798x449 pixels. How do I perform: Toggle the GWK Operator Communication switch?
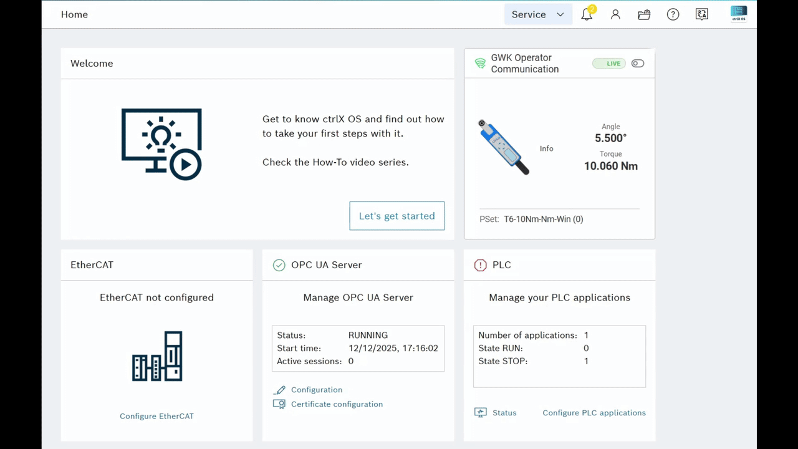(x=637, y=64)
